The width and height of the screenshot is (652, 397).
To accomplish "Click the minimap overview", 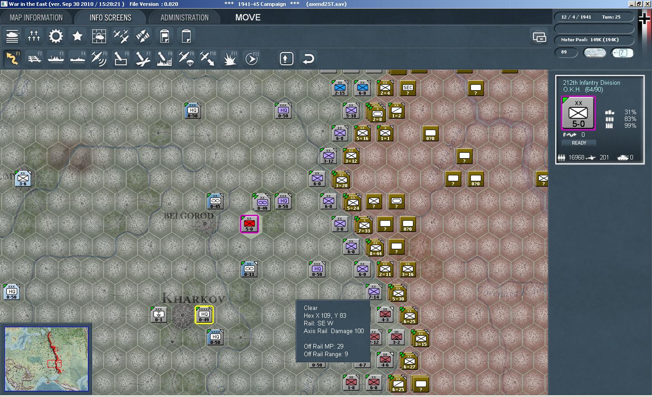I will point(47,359).
